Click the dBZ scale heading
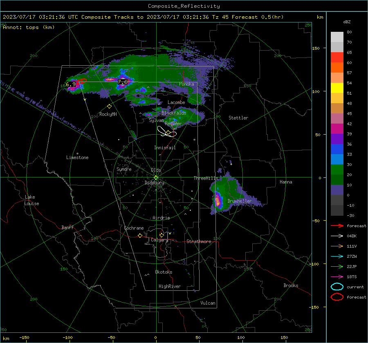This screenshot has width=368, height=343. [x=347, y=22]
